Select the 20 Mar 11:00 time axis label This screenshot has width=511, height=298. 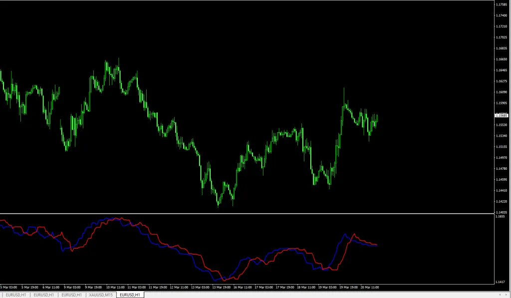coord(370,288)
